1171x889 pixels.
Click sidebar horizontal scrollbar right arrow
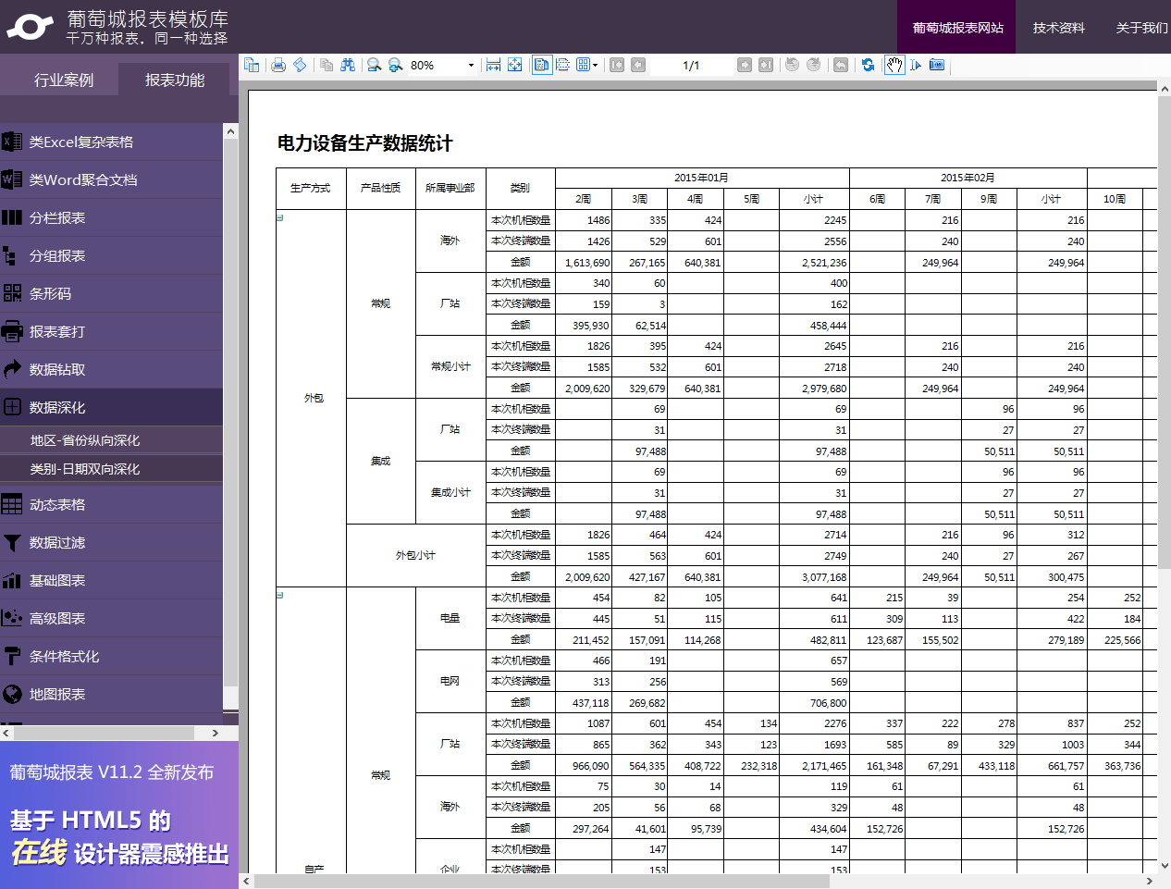pyautogui.click(x=216, y=733)
